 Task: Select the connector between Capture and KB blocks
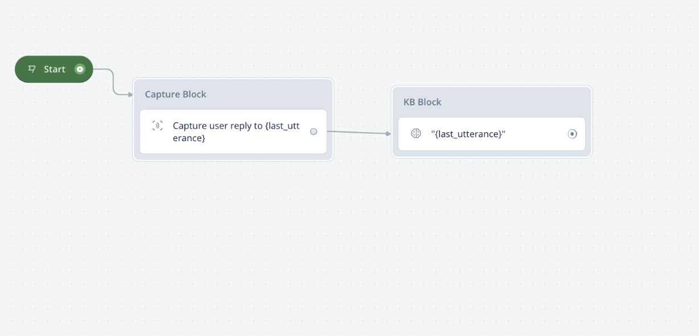[x=359, y=133]
